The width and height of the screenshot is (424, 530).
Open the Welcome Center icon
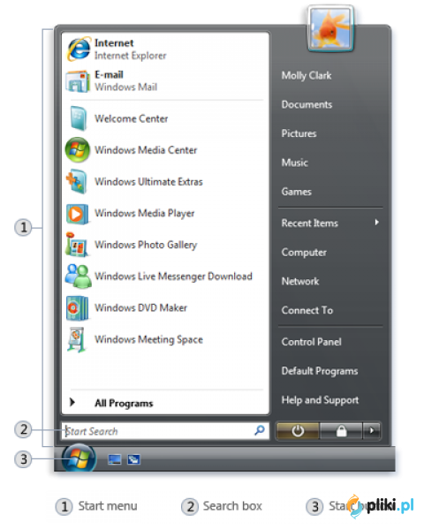click(79, 118)
